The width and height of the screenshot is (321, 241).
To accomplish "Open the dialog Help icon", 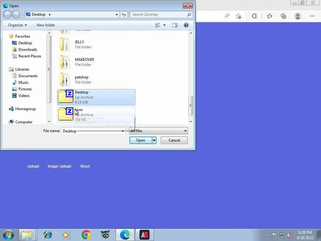I will (x=186, y=25).
